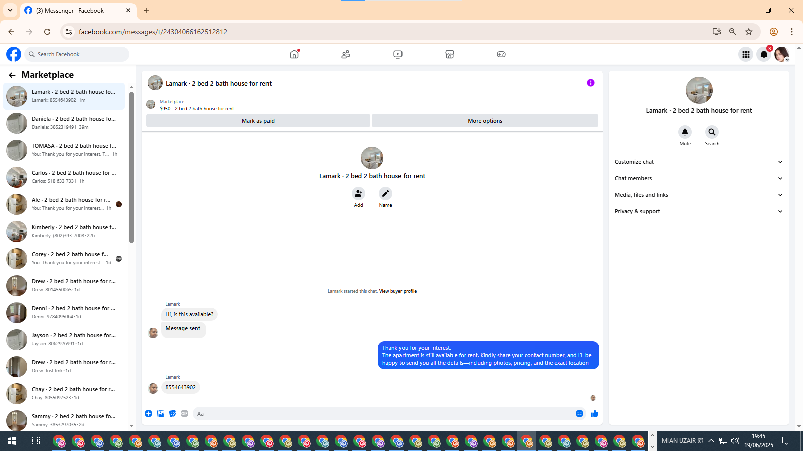Expand Customize chat section
803x451 pixels.
[x=699, y=162]
